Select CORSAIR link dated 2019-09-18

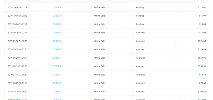(x=57, y=41)
